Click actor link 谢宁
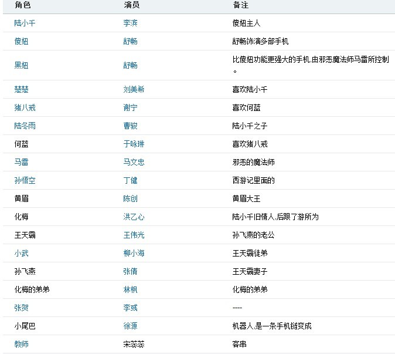Screen dimensions: 395x354 [x=130, y=107]
